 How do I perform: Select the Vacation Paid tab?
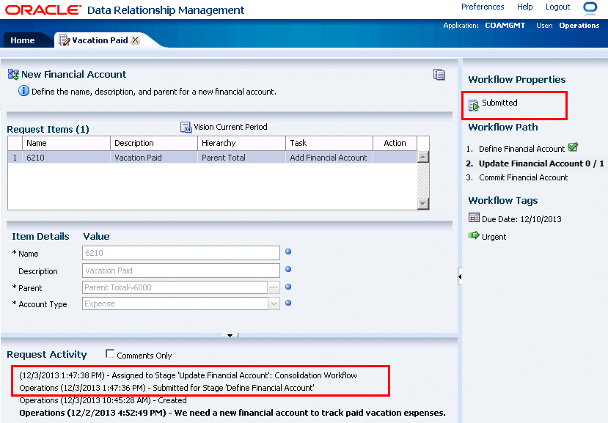(x=100, y=40)
